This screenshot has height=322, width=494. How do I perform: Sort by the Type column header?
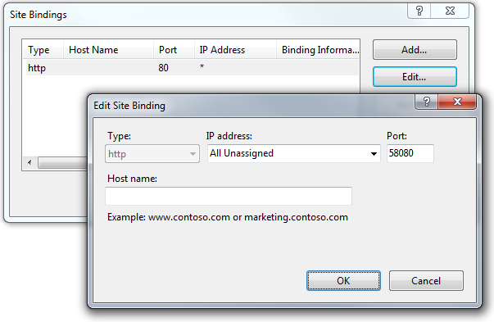43,50
